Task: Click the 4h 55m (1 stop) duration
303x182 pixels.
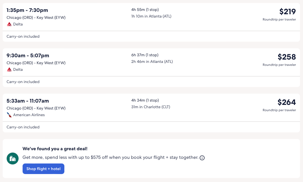Action: [x=145, y=10]
